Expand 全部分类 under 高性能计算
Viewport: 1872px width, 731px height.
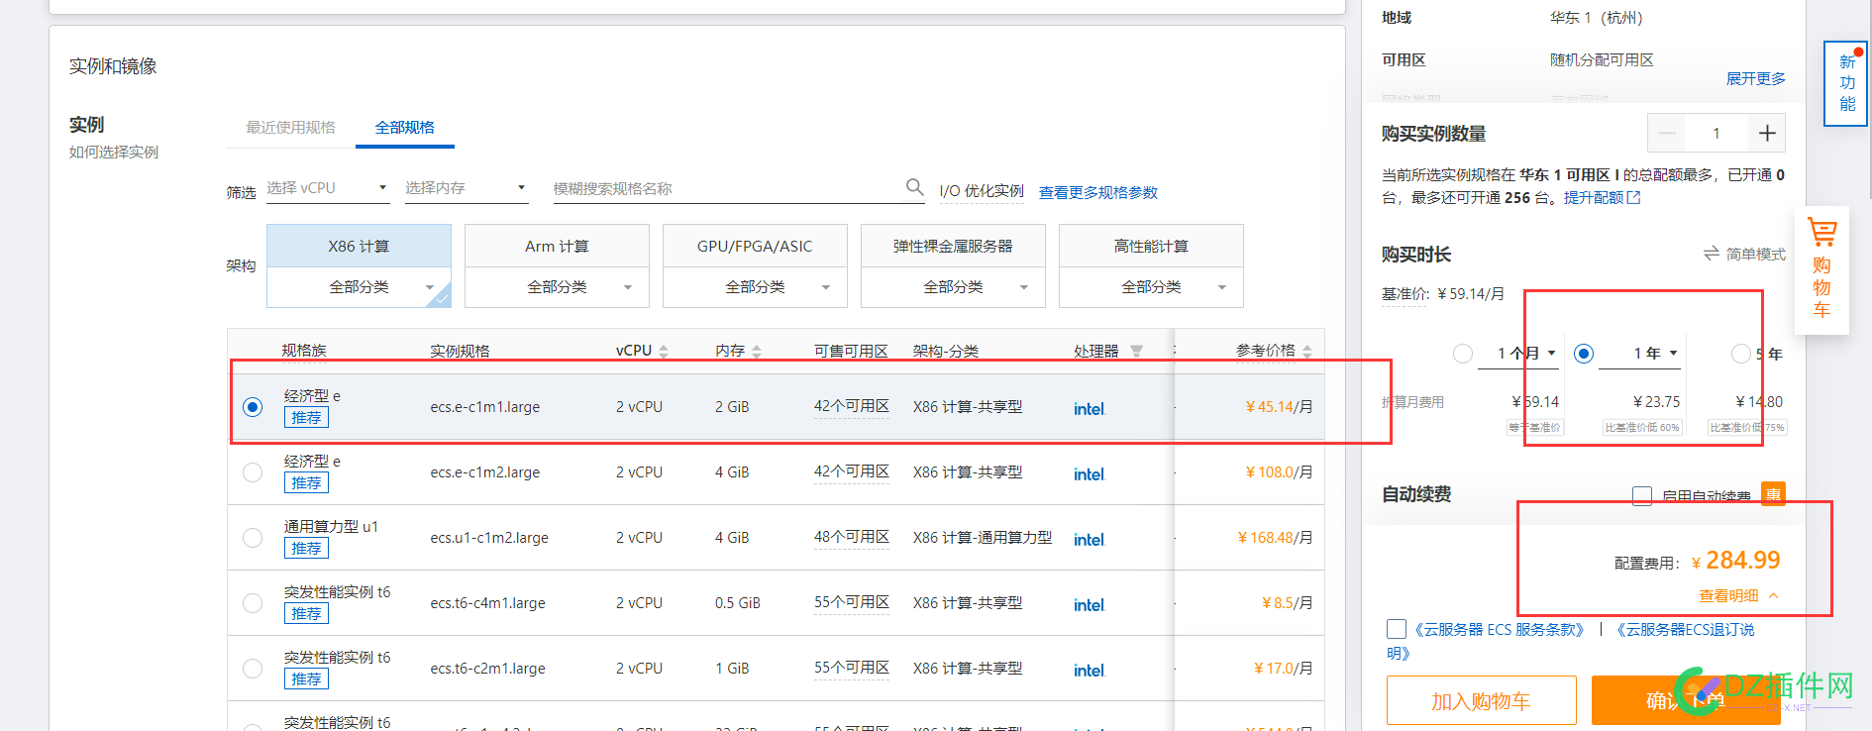[1151, 287]
